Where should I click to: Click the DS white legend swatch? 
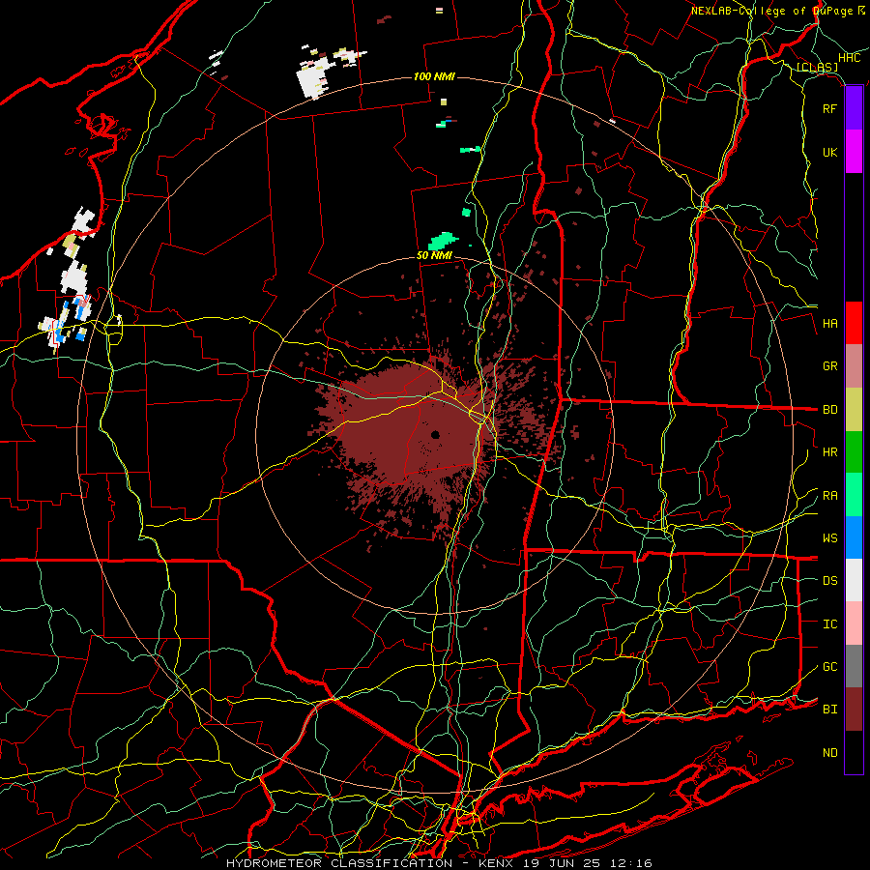pos(854,580)
